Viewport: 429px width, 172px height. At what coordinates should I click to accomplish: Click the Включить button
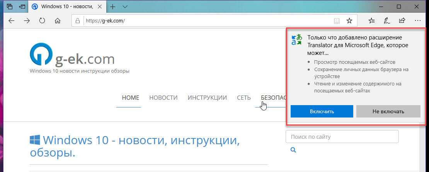(x=322, y=111)
